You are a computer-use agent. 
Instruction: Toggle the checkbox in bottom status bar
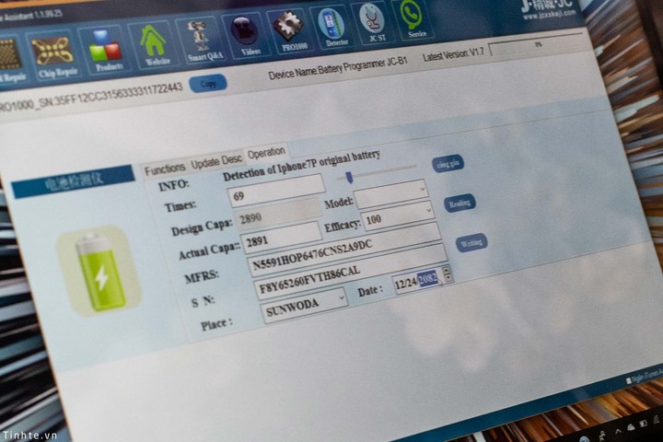tap(628, 380)
